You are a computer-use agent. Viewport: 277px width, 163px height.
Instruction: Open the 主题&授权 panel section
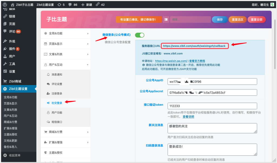coord(65,152)
